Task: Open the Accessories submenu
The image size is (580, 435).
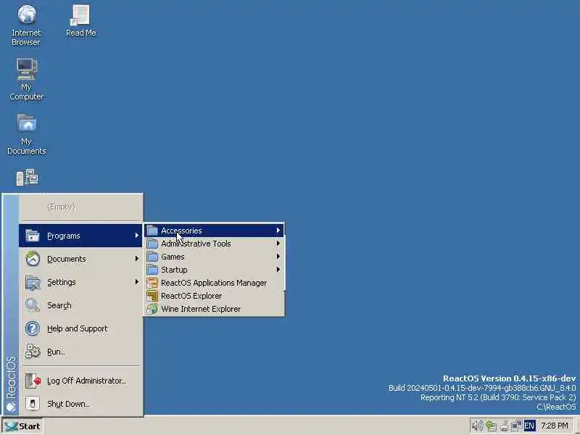Action: pos(214,231)
